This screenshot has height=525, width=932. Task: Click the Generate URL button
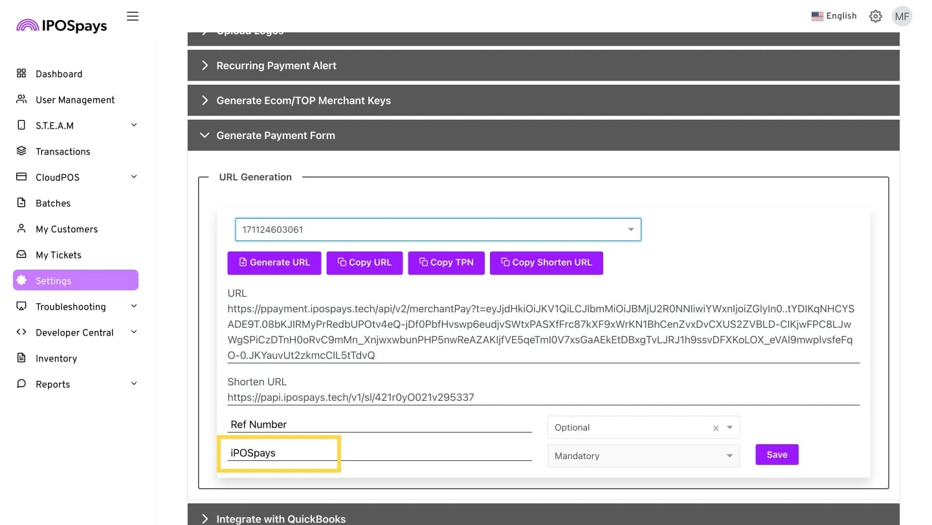click(x=274, y=262)
